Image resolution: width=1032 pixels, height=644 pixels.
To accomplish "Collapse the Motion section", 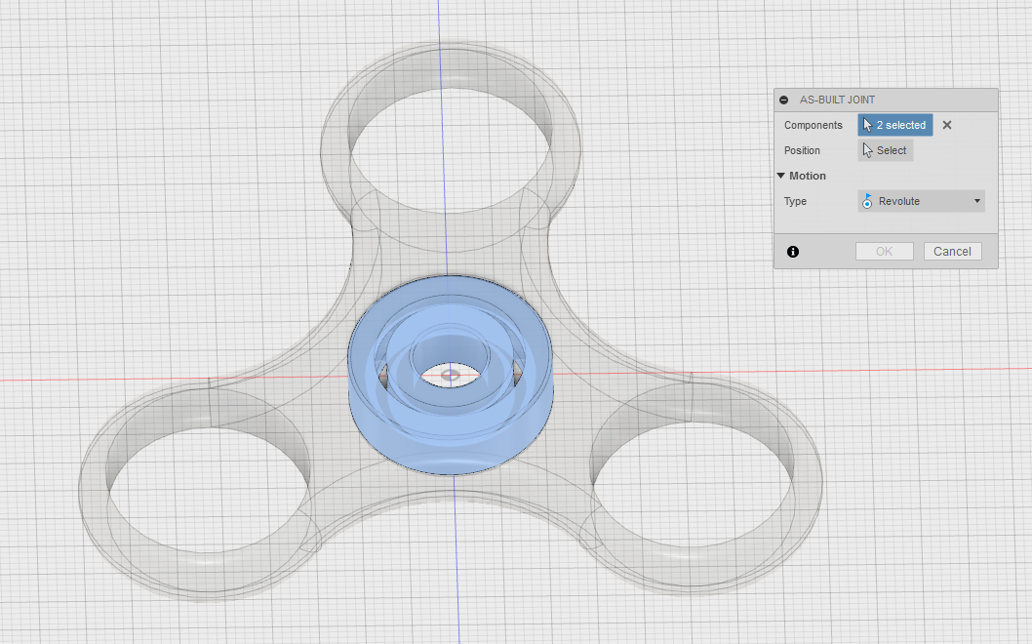I will 780,176.
